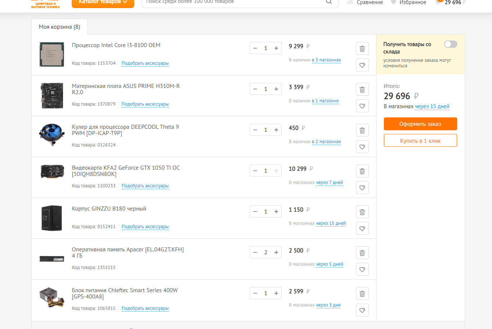Decrease quantity of ASUS PRIME motherboard
The height and width of the screenshot is (329, 492).
255,89
